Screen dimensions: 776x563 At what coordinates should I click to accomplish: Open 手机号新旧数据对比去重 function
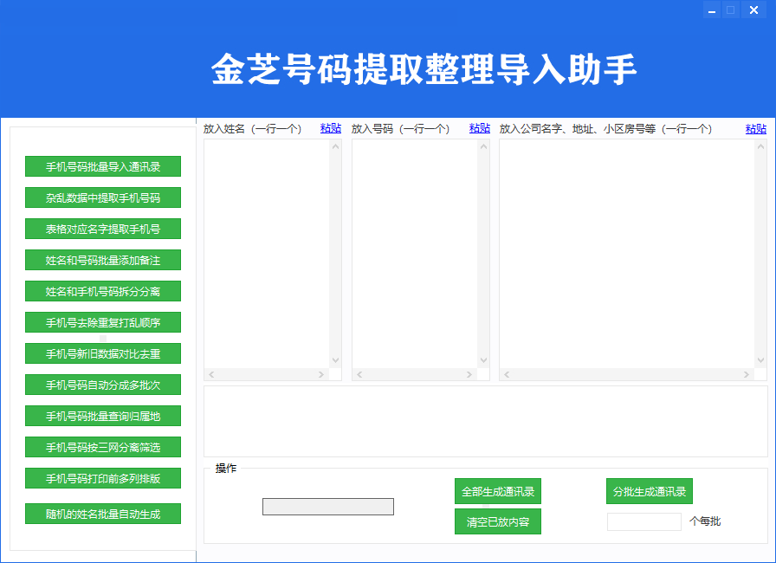tap(102, 353)
